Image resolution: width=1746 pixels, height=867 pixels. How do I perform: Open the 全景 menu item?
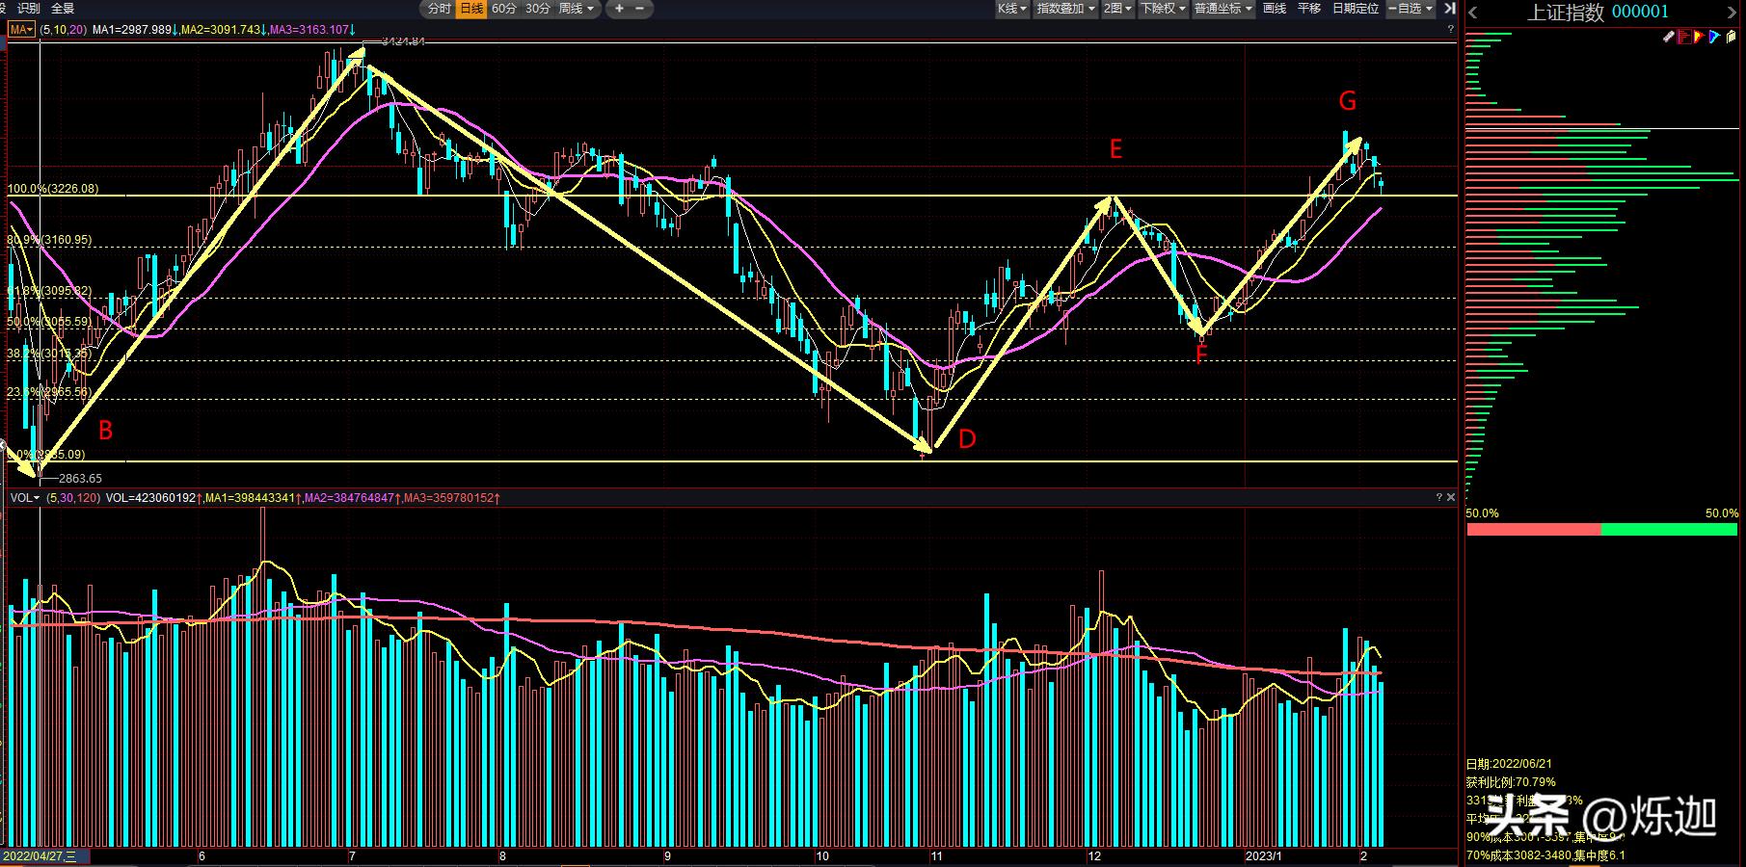(x=63, y=9)
